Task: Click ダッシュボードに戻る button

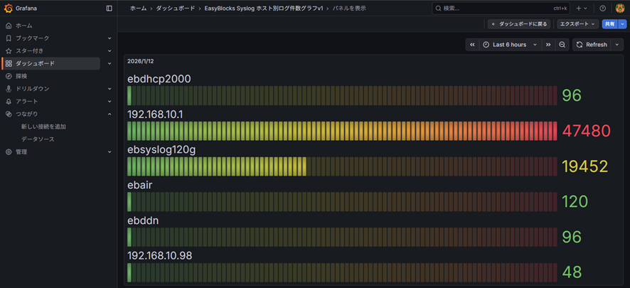Action: click(519, 24)
